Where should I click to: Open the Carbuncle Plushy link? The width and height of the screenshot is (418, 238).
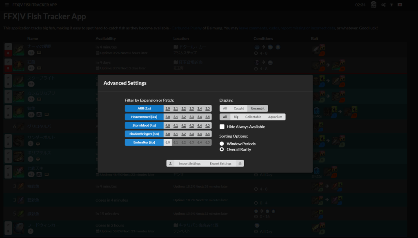(187, 28)
